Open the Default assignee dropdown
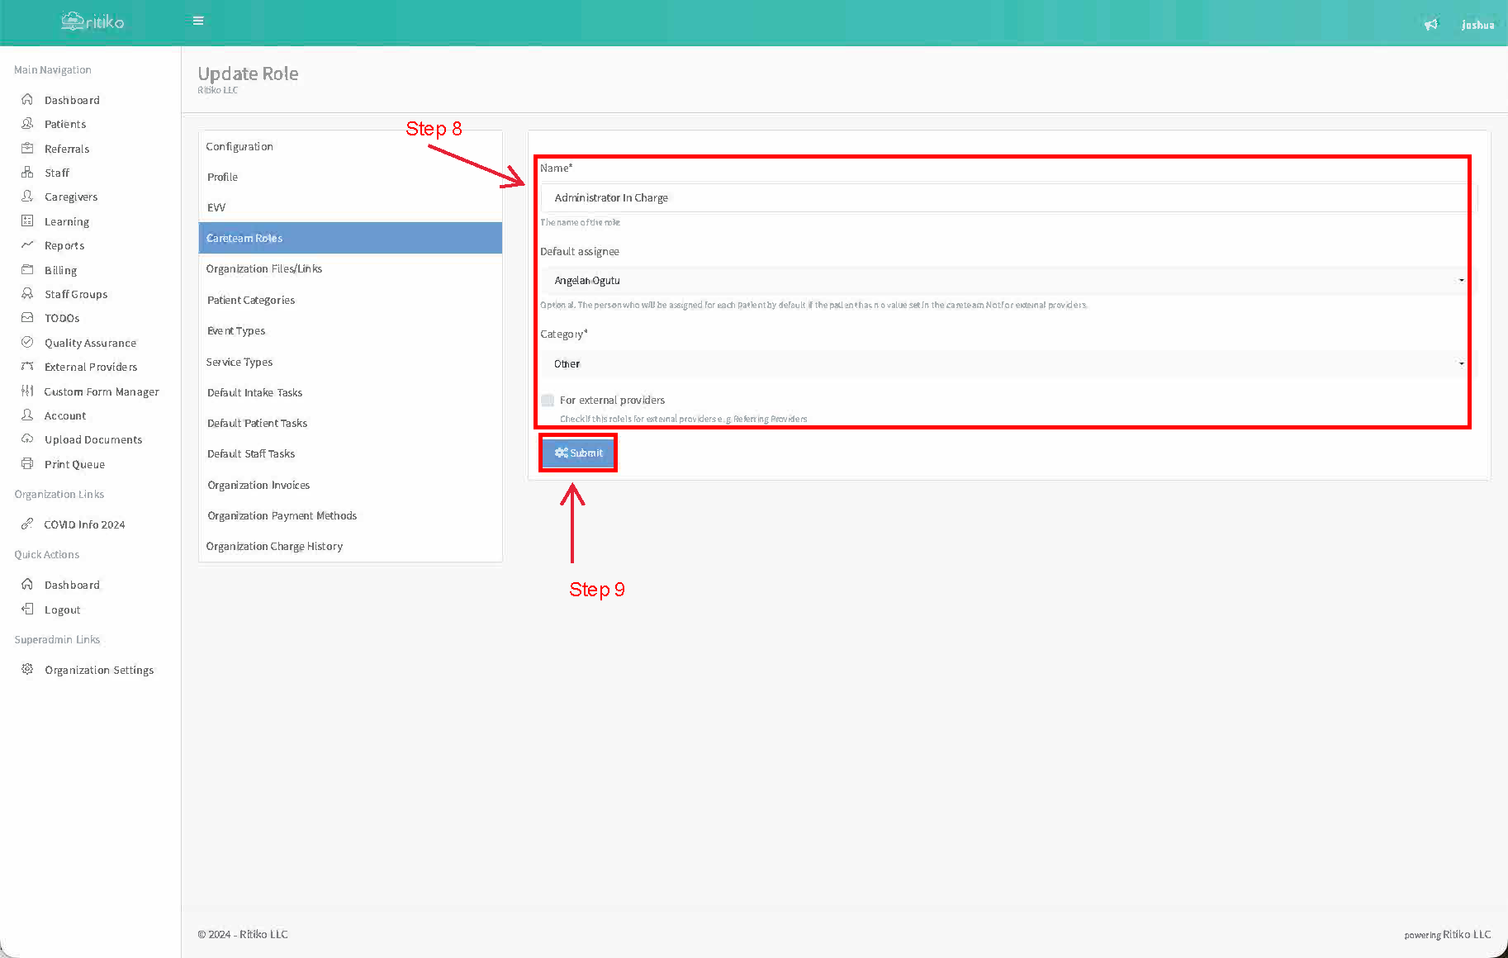This screenshot has width=1508, height=958. (1003, 281)
